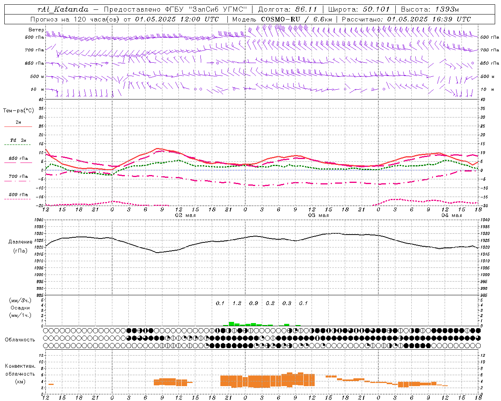Screen dimensions: 501x401
Task: Click the 'Конвективн.' convective cloud label
Action: (x=20, y=366)
